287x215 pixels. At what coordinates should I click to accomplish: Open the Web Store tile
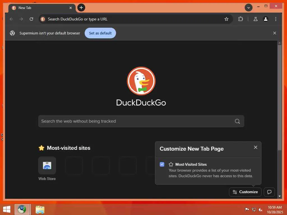pos(47,165)
